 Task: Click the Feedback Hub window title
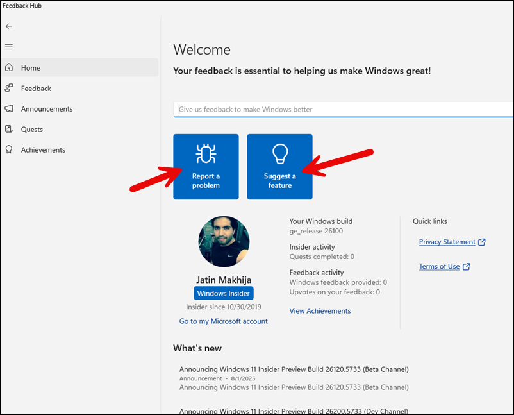(x=22, y=6)
